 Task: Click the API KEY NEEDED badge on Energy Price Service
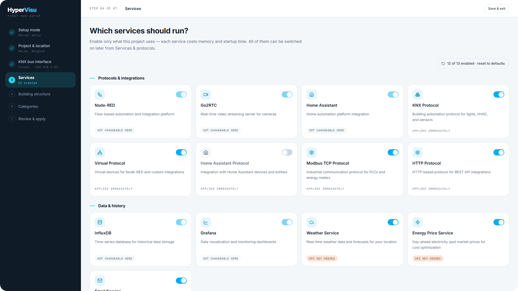pyautogui.click(x=428, y=259)
